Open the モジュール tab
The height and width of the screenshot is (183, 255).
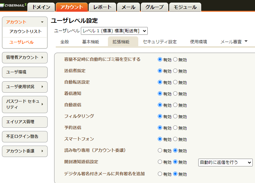point(185,7)
